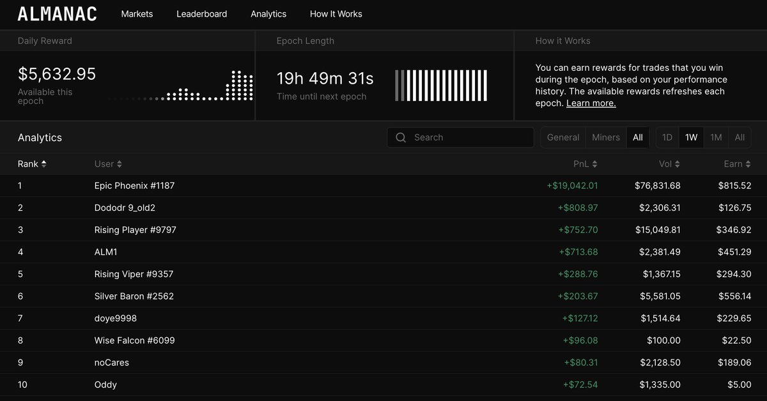Select the 1D time range
Viewport: 767px width, 401px height.
[x=667, y=137]
